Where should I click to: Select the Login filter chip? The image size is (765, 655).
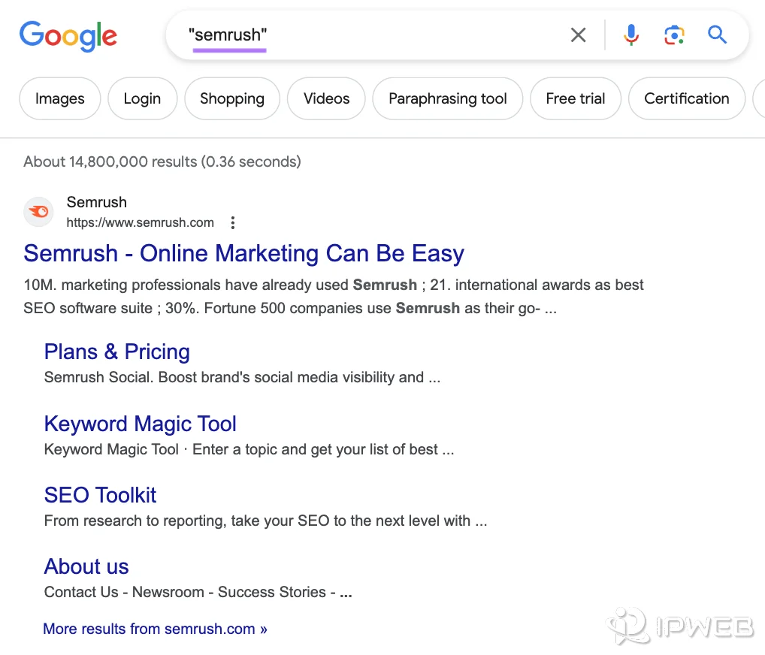pos(142,98)
